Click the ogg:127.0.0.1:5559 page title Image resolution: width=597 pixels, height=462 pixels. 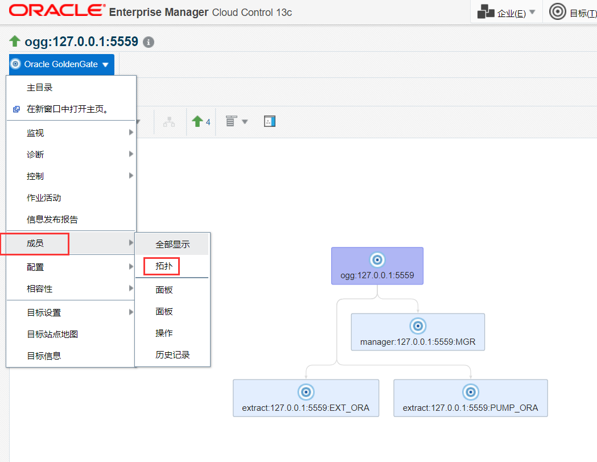coord(81,42)
